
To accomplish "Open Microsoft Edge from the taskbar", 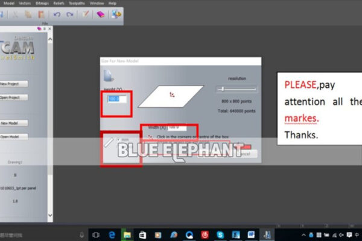I will (112, 235).
